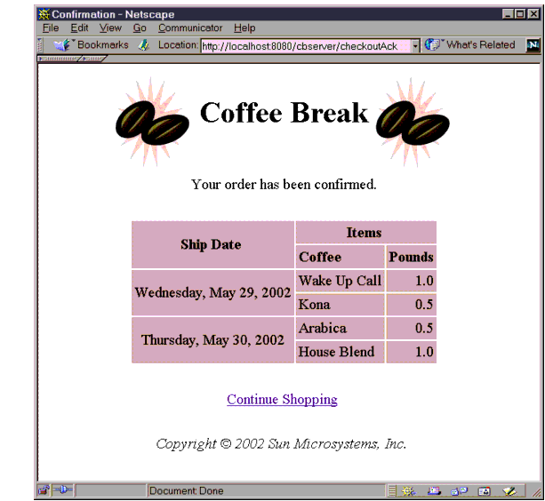This screenshot has height=501, width=545.
Task: Click the Netscape logo throbber icon
Action: [533, 45]
